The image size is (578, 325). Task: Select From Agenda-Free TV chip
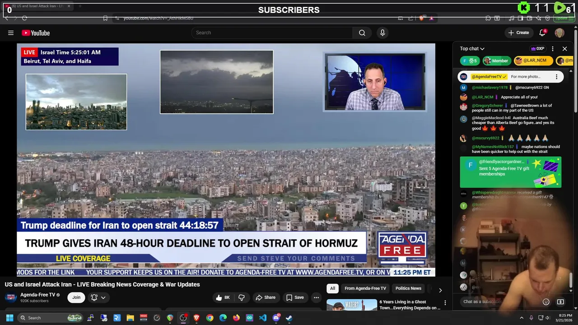pyautogui.click(x=365, y=288)
